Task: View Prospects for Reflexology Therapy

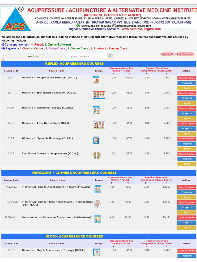Action: point(187,98)
